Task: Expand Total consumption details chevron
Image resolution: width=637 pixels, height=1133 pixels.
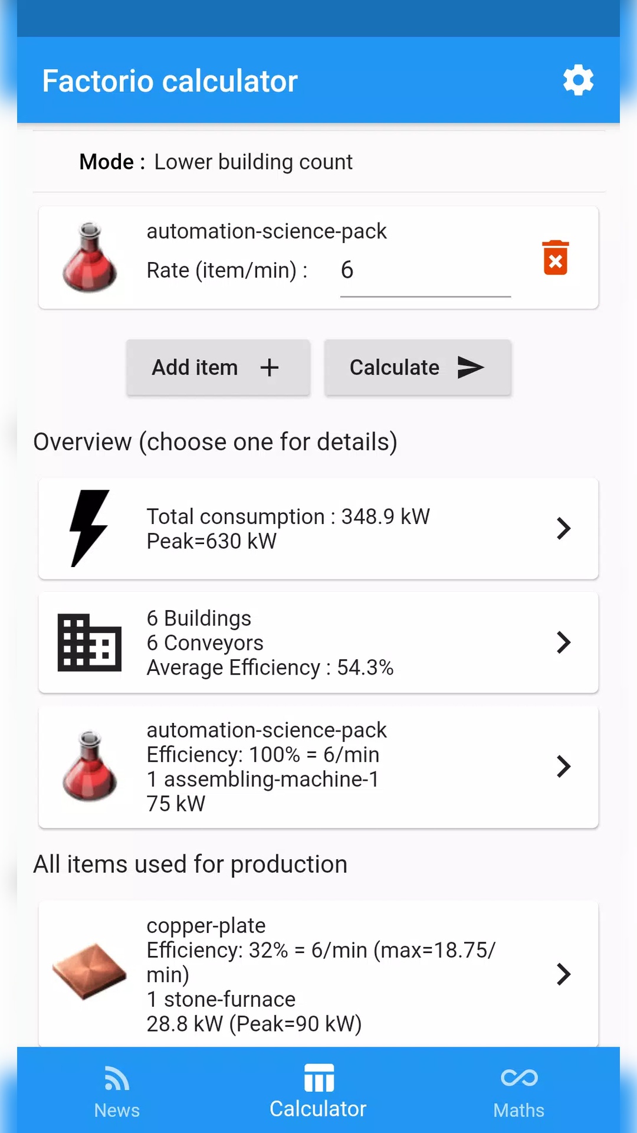Action: coord(564,528)
